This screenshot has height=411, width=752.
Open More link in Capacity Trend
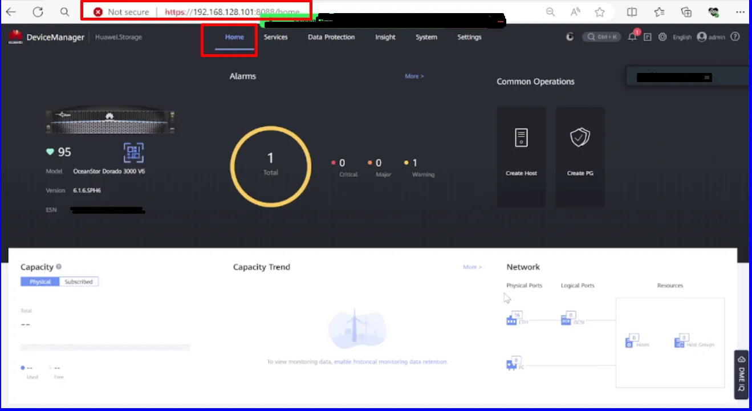[472, 267]
